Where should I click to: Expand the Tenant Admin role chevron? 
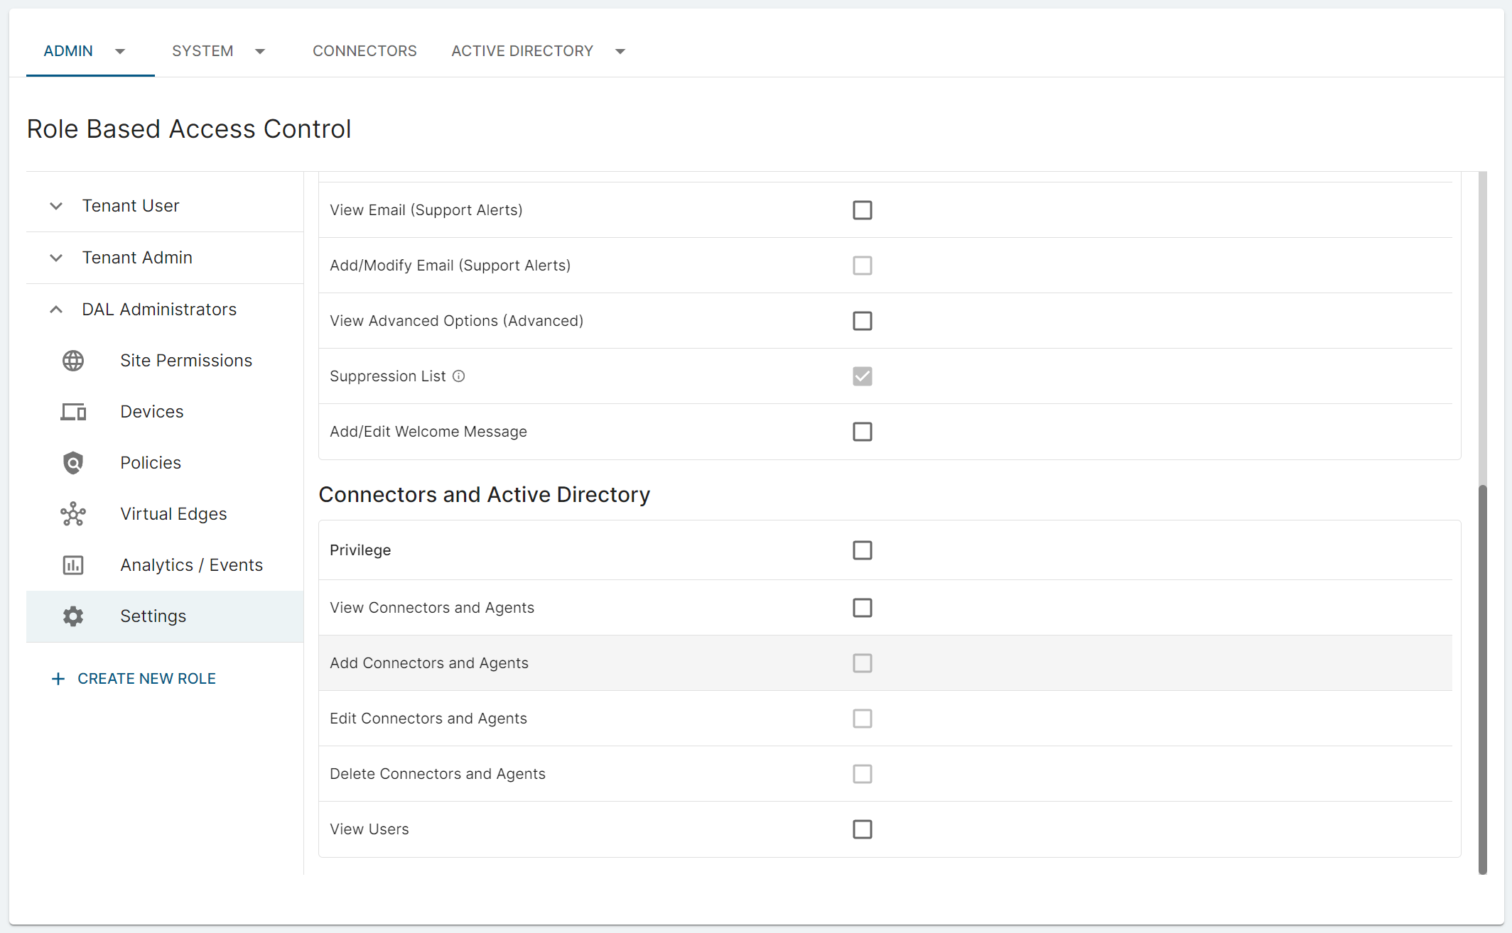(x=56, y=258)
